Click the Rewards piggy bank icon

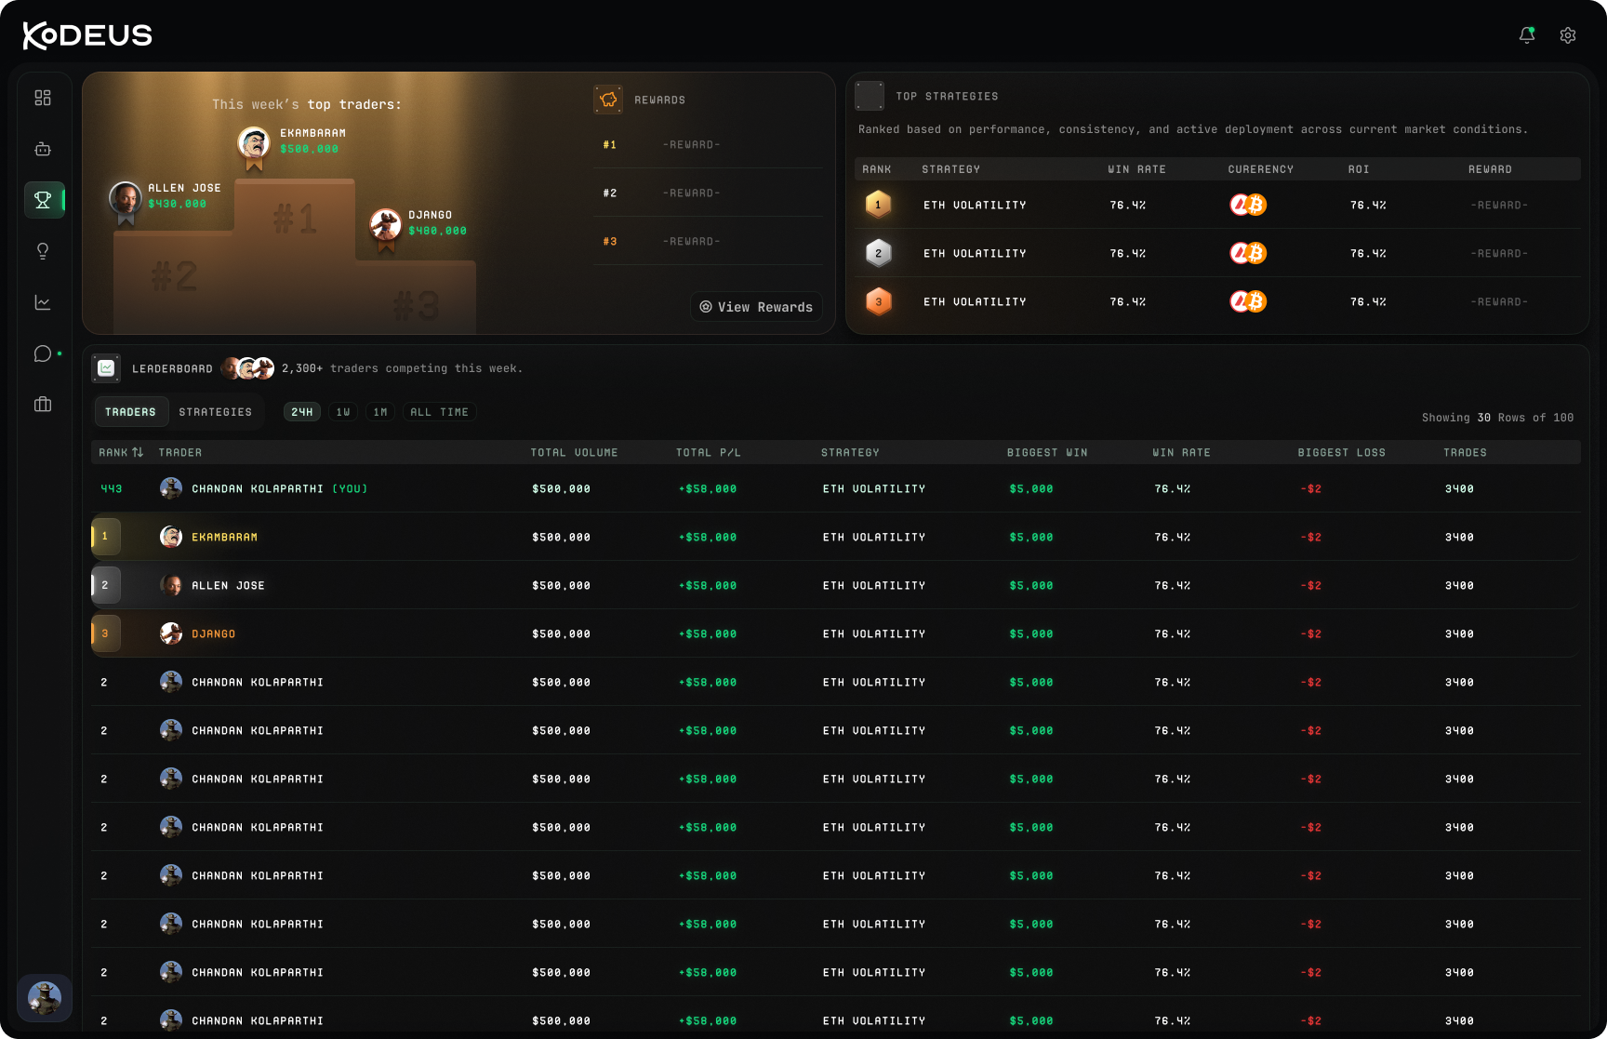click(x=608, y=100)
